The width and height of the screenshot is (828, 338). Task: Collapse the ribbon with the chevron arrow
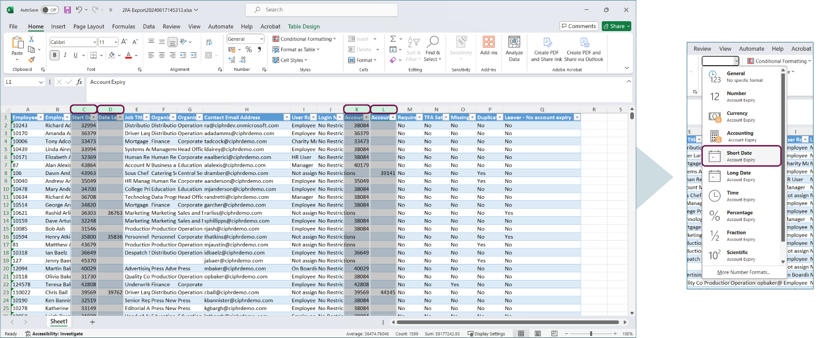627,68
